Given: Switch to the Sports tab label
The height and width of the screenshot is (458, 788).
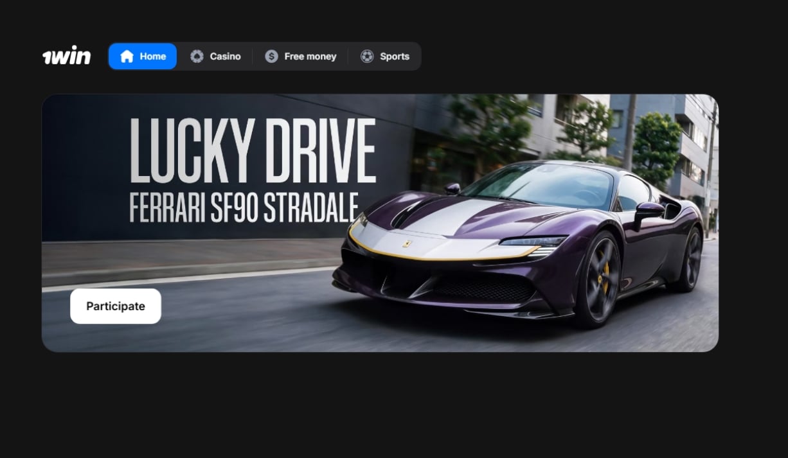Looking at the screenshot, I should tap(395, 57).
